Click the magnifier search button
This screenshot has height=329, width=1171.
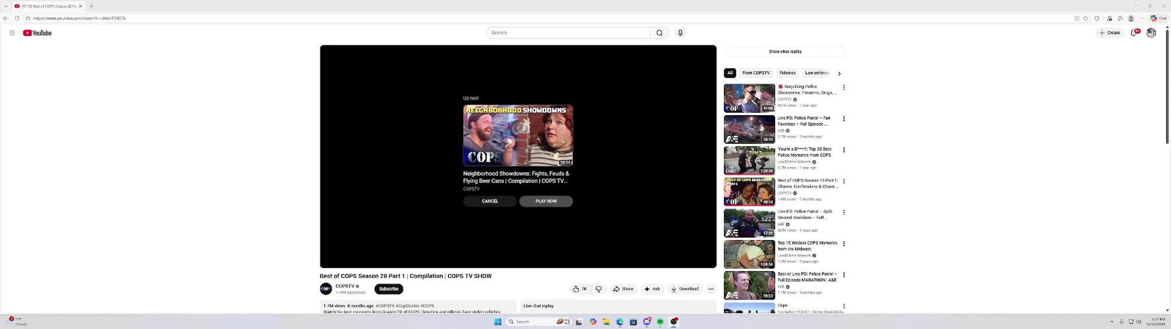coord(659,33)
